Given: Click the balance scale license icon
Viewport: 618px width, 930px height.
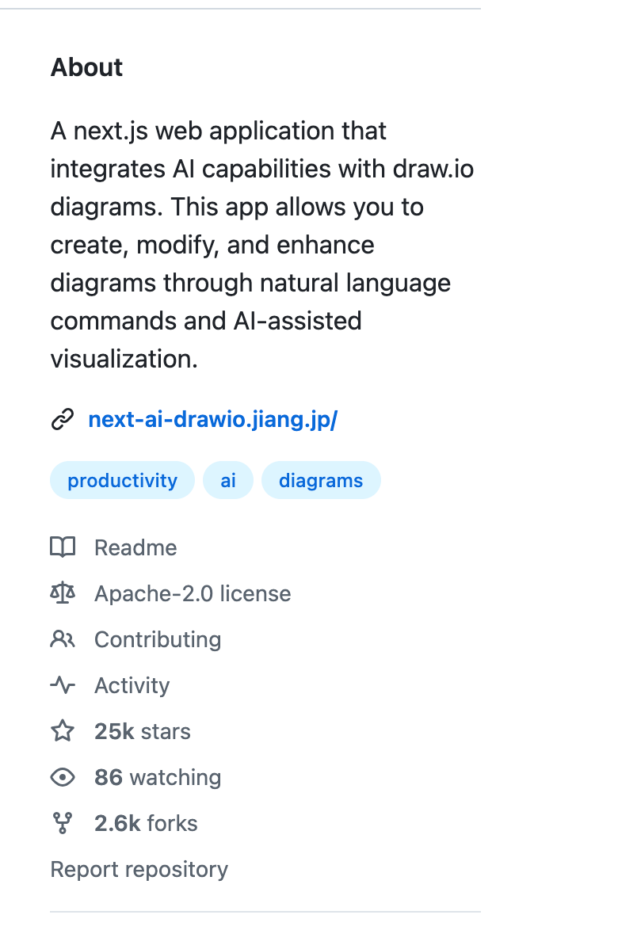Looking at the screenshot, I should [x=63, y=593].
